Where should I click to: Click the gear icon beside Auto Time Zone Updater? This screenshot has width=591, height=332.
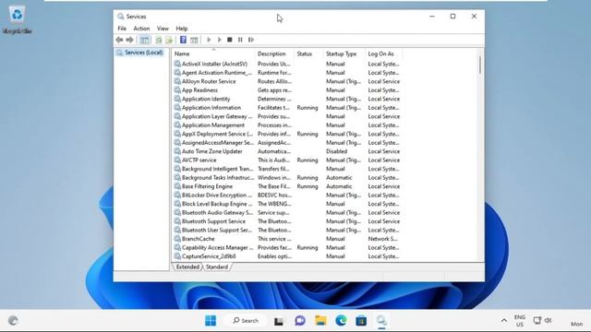177,151
